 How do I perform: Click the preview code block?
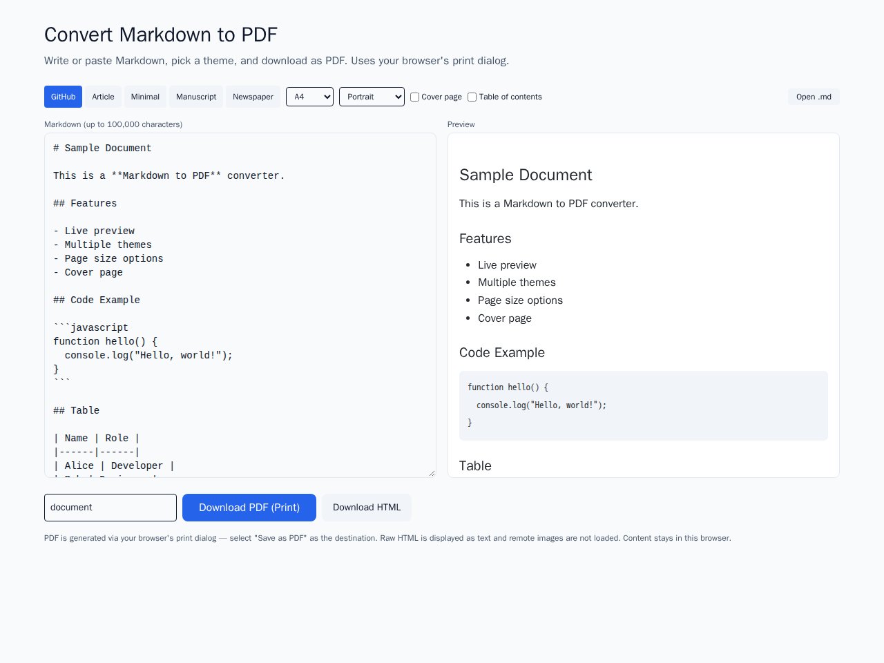click(644, 405)
